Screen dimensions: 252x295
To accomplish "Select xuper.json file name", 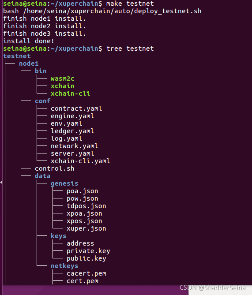I will click(86, 228).
